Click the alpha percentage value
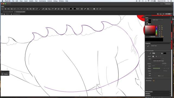This screenshot has width=174, height=98. coord(162,36)
